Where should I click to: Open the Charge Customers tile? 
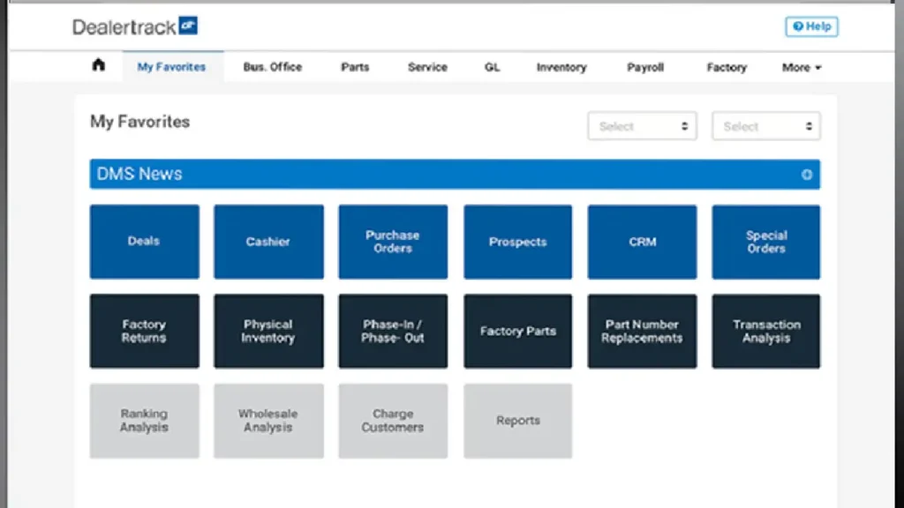pos(393,421)
